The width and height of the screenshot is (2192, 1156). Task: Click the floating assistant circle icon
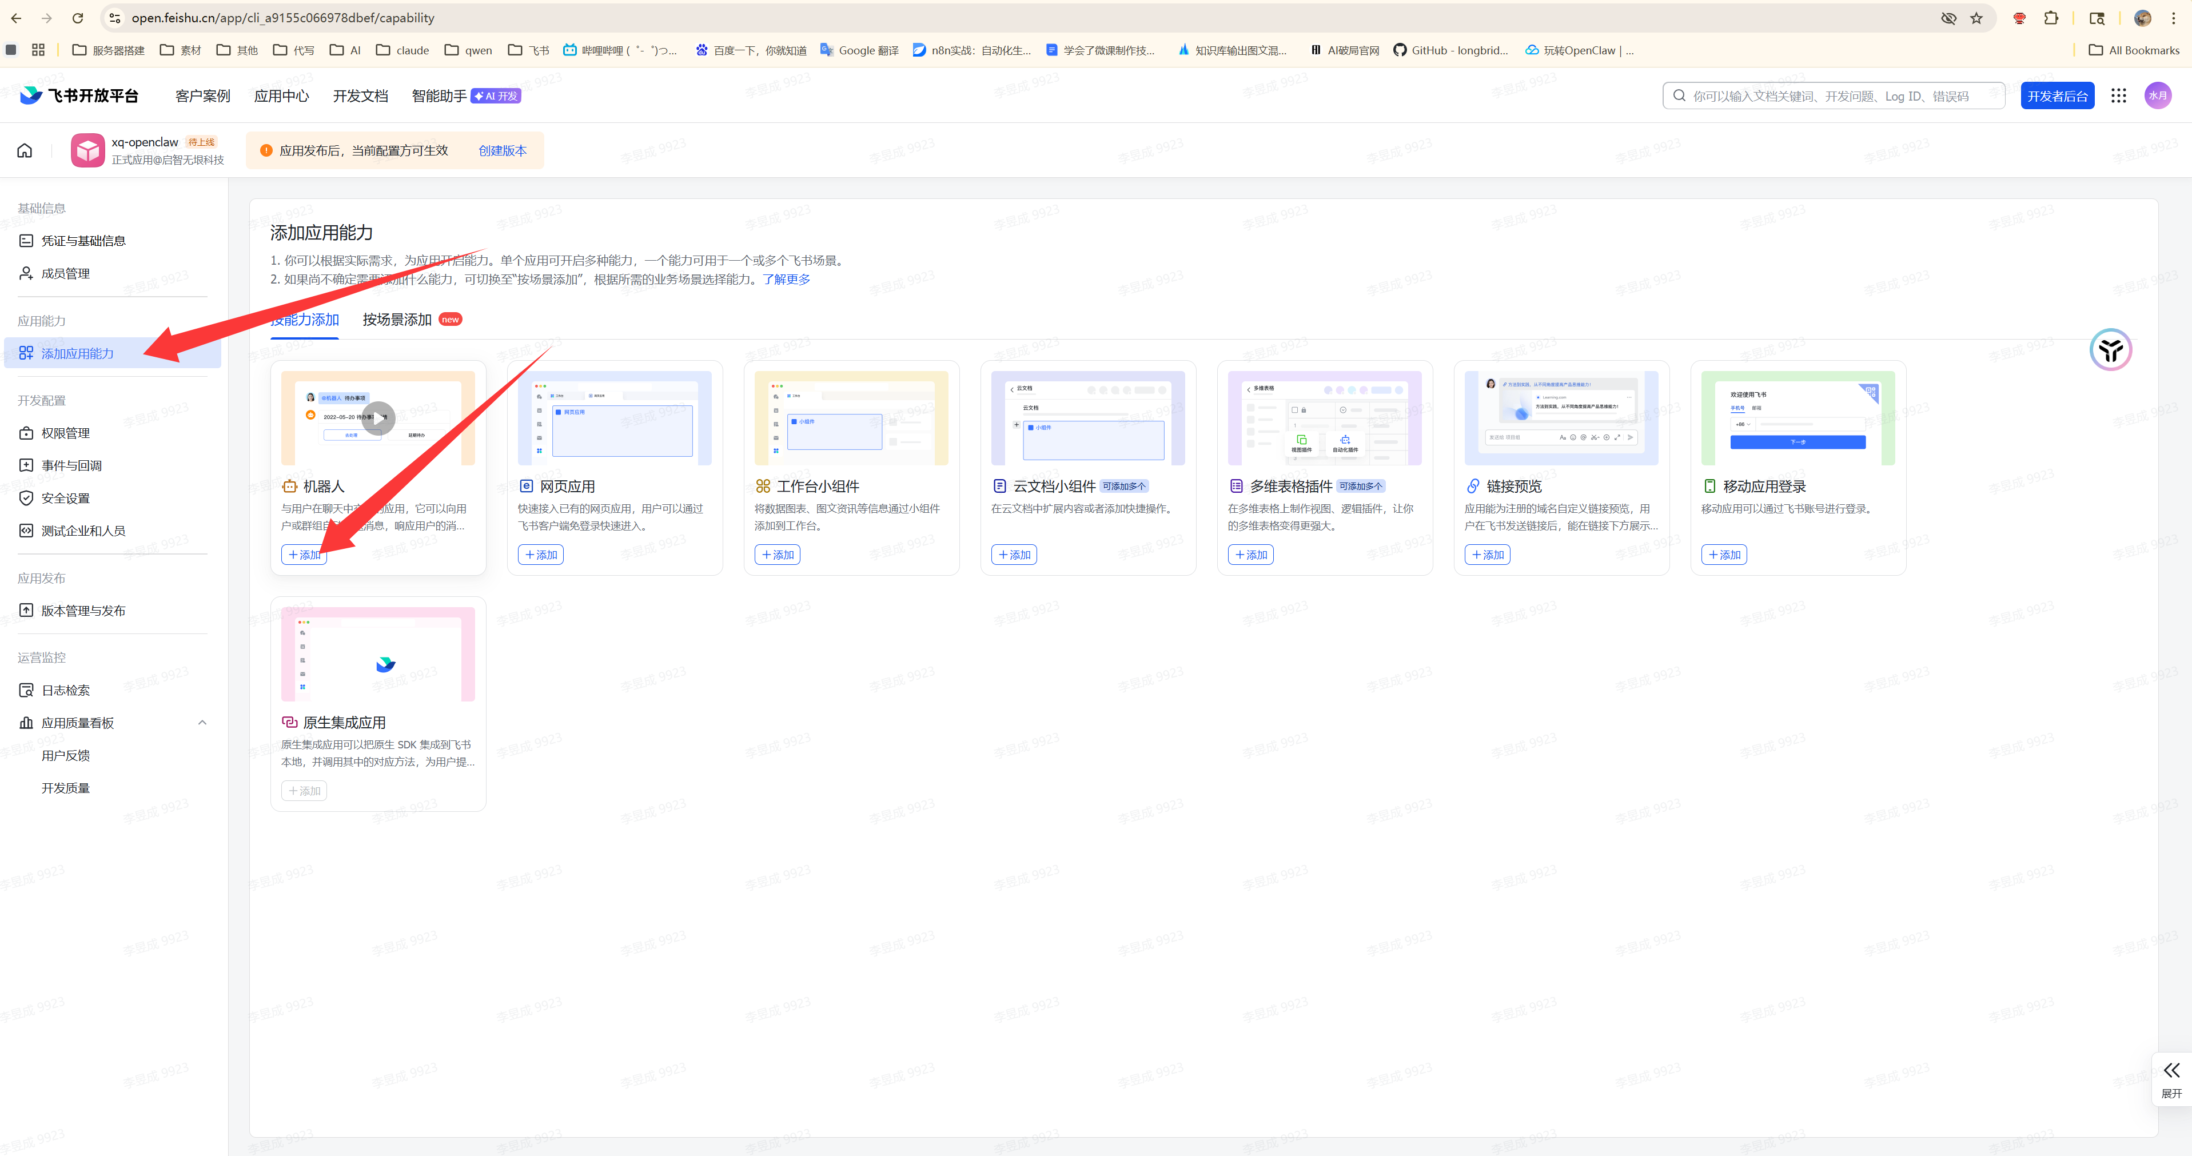coord(2110,350)
